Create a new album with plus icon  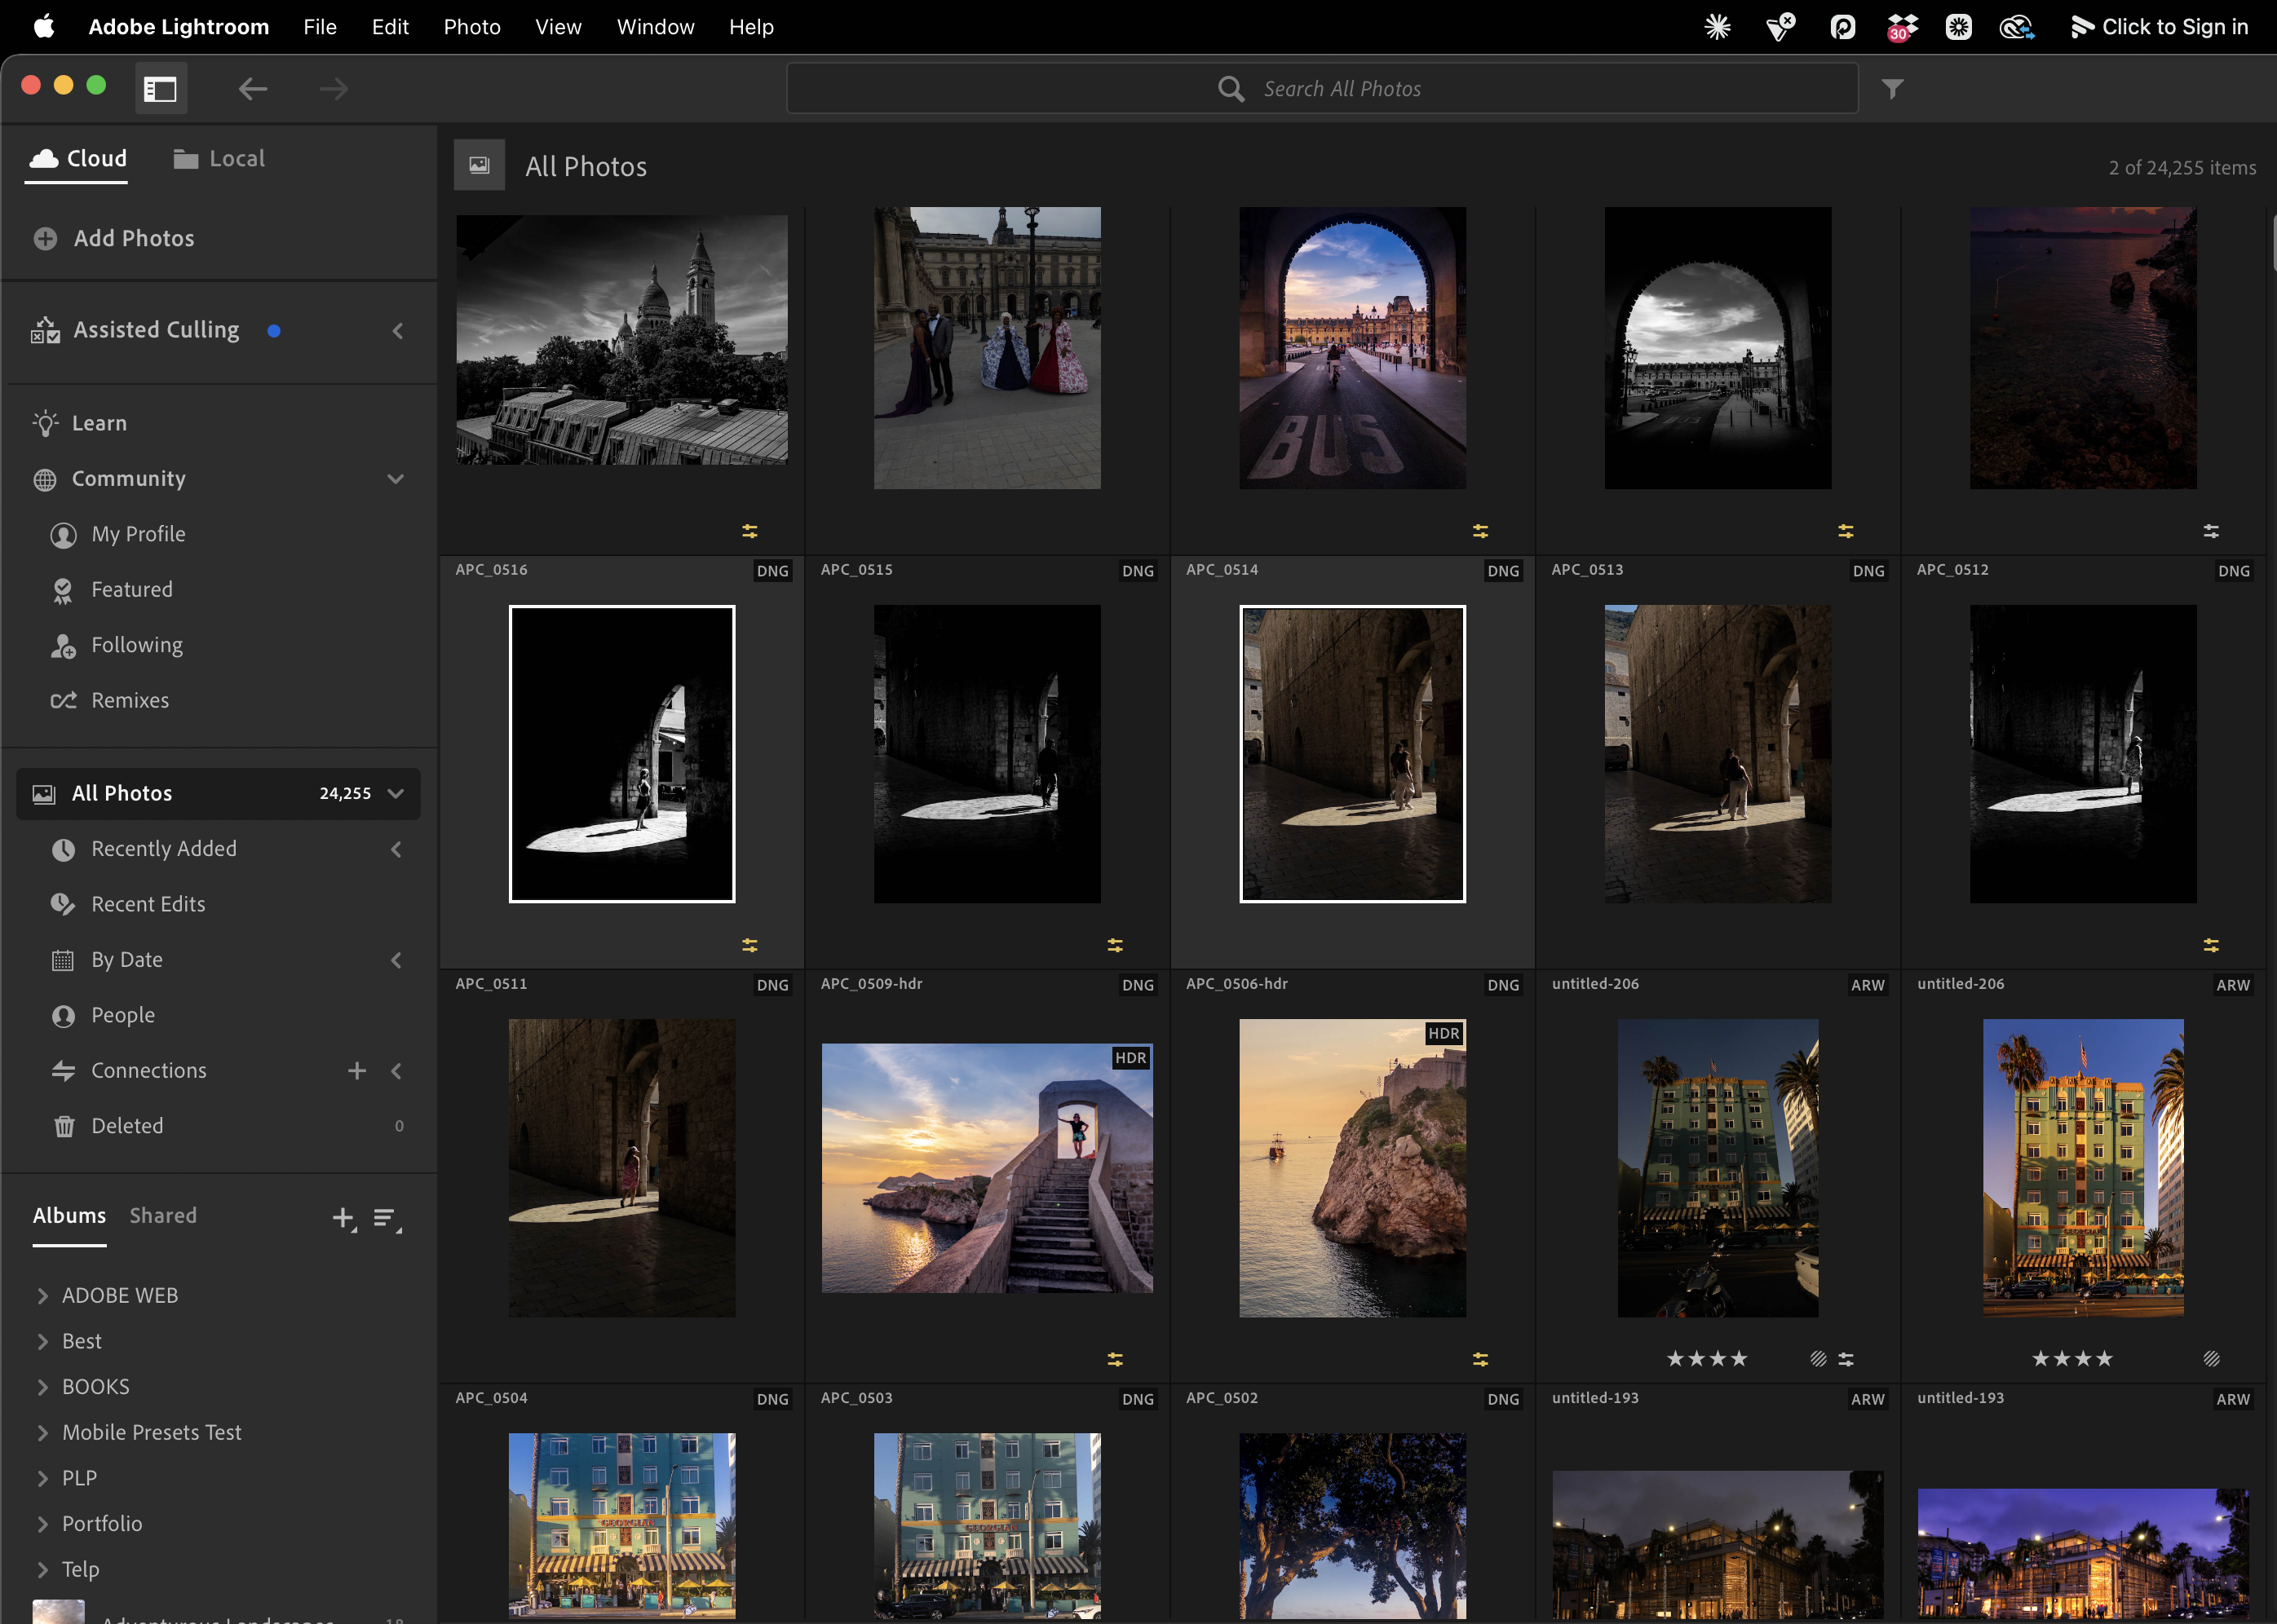[x=343, y=1218]
